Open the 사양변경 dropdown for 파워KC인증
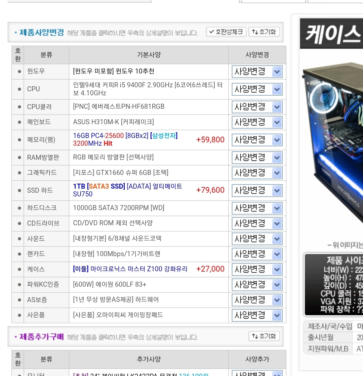363x376 pixels. click(257, 285)
